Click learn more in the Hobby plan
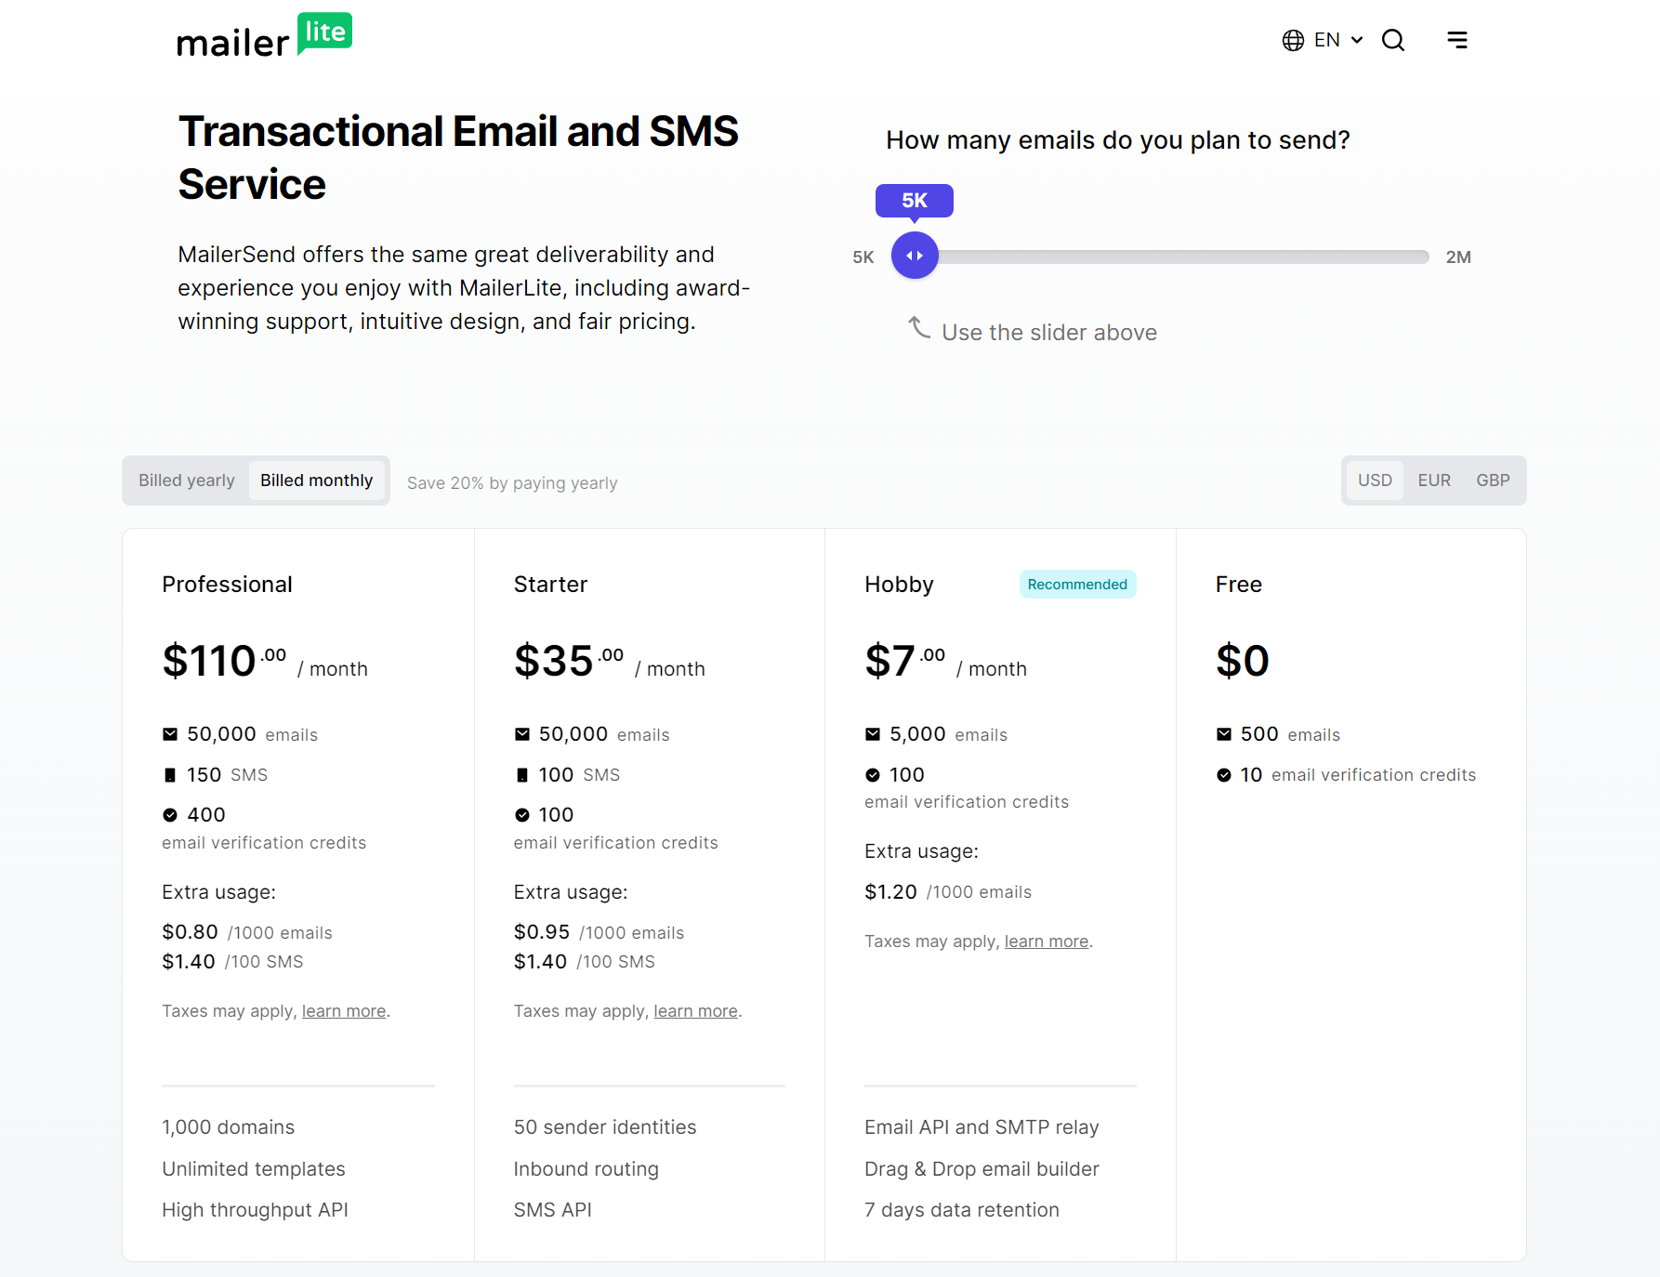This screenshot has height=1277, width=1660. pyautogui.click(x=1046, y=941)
